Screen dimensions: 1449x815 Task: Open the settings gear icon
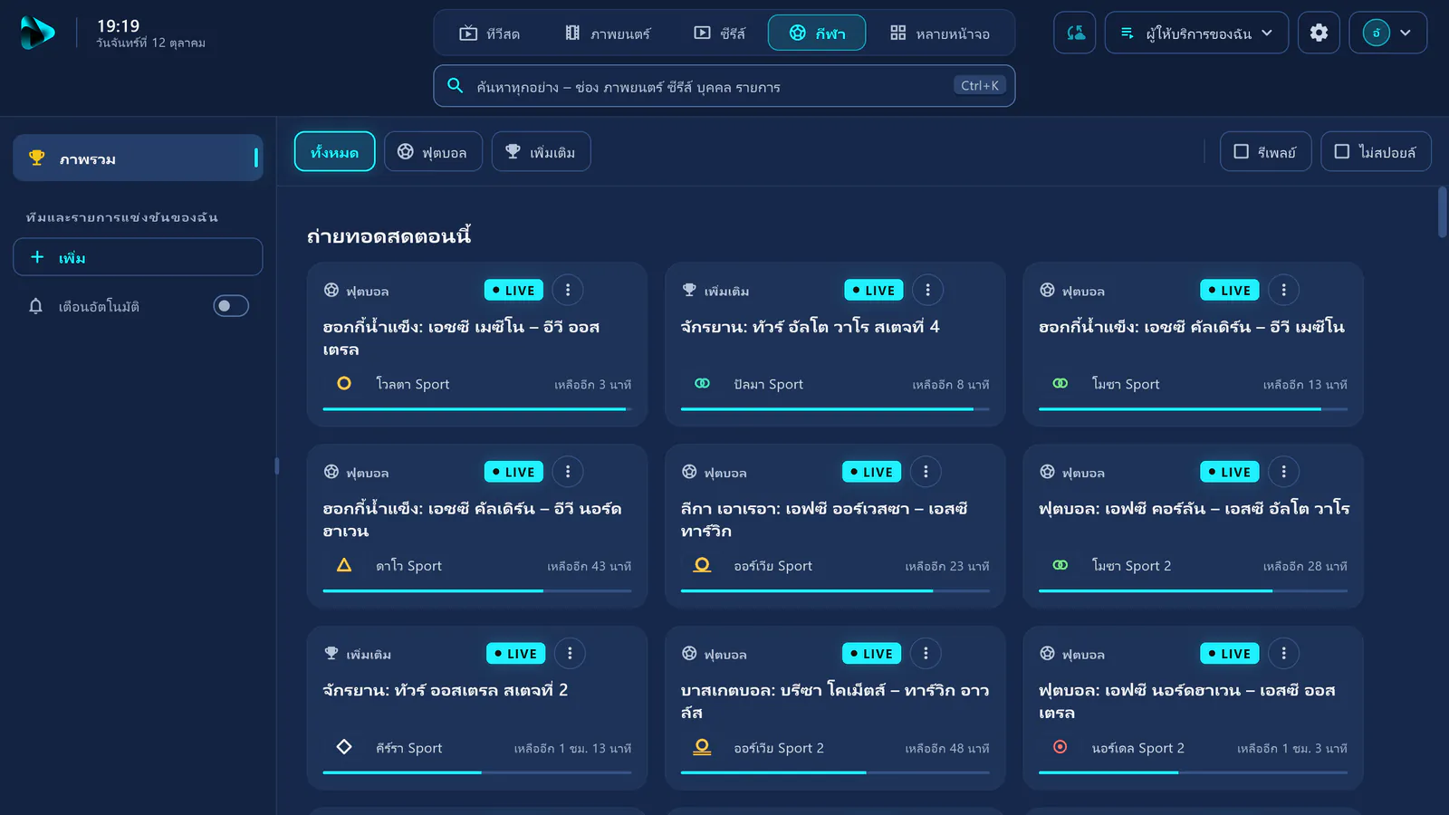pyautogui.click(x=1319, y=33)
